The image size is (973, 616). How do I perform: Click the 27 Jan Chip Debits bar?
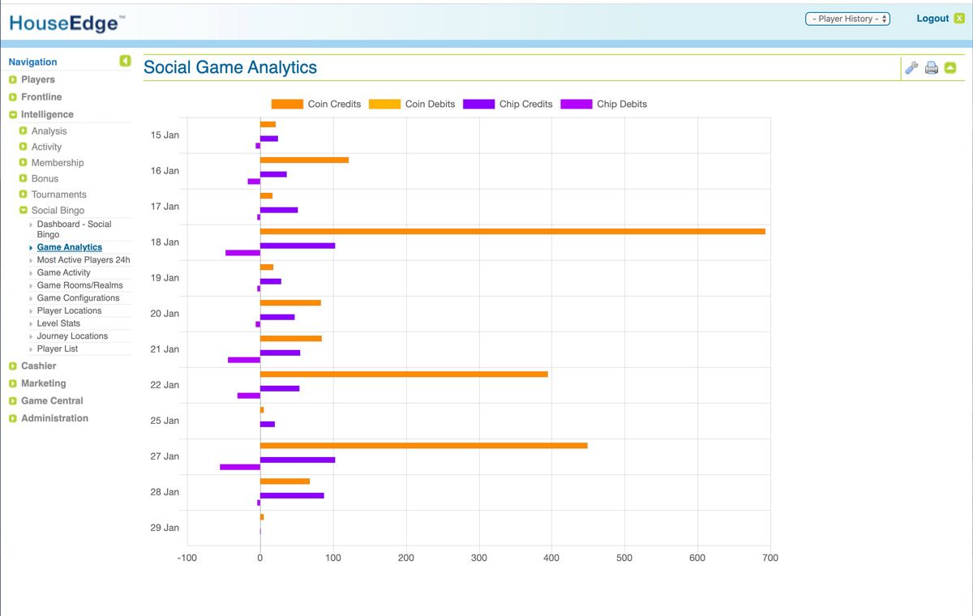(x=240, y=467)
